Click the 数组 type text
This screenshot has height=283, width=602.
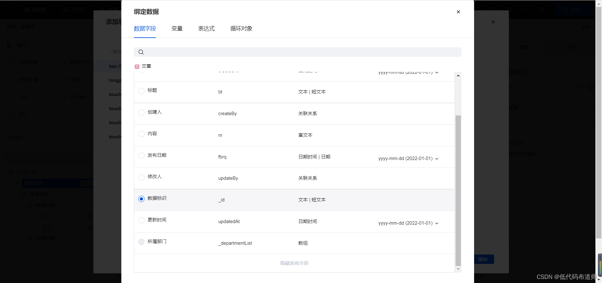[x=303, y=243]
